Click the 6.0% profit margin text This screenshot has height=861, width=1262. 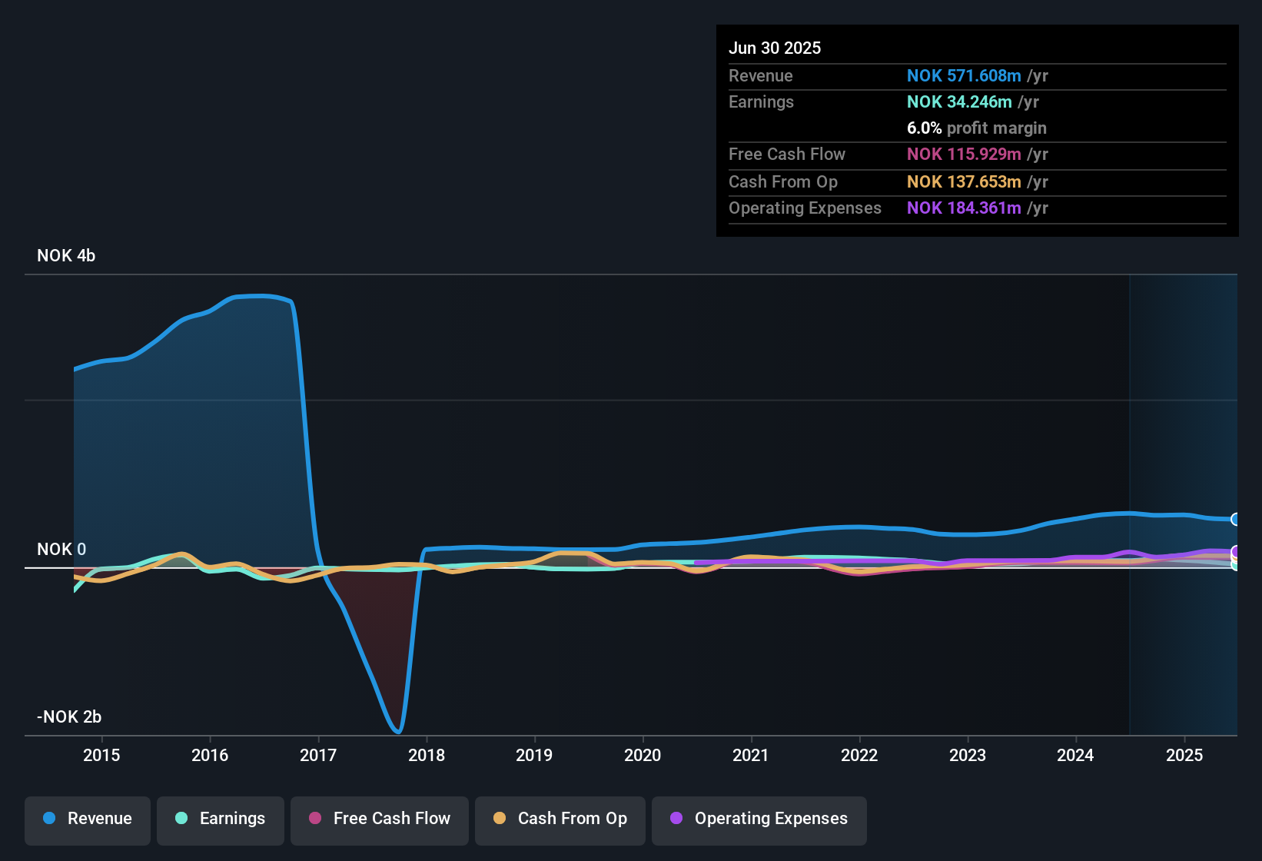click(977, 128)
